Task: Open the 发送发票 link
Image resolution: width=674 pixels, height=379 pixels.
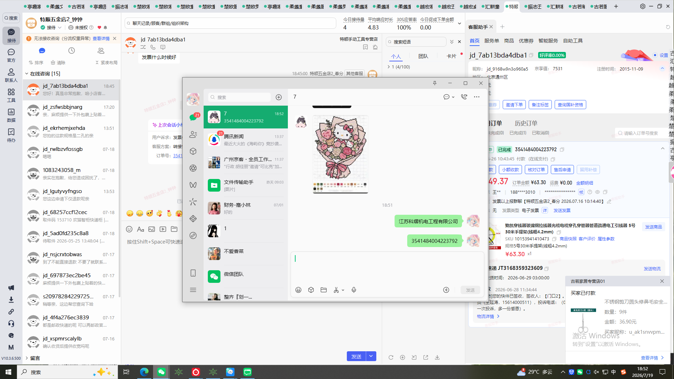Action: coord(562,210)
